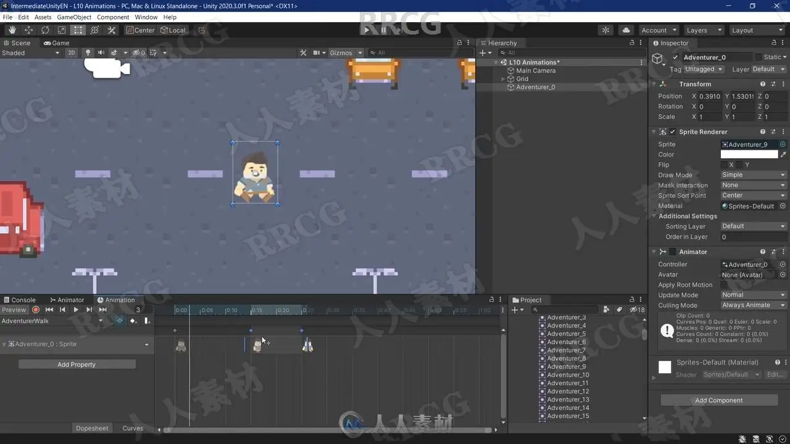Open Tag Untagged dropdown

(704, 69)
